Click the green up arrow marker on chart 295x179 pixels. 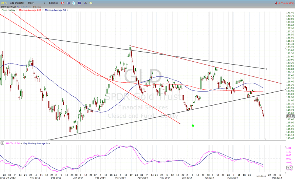[193, 126]
